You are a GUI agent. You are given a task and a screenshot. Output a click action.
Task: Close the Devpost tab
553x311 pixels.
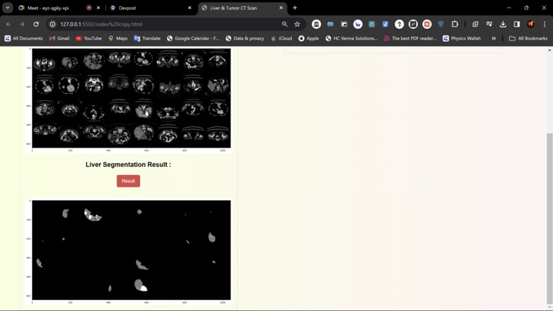(x=189, y=8)
